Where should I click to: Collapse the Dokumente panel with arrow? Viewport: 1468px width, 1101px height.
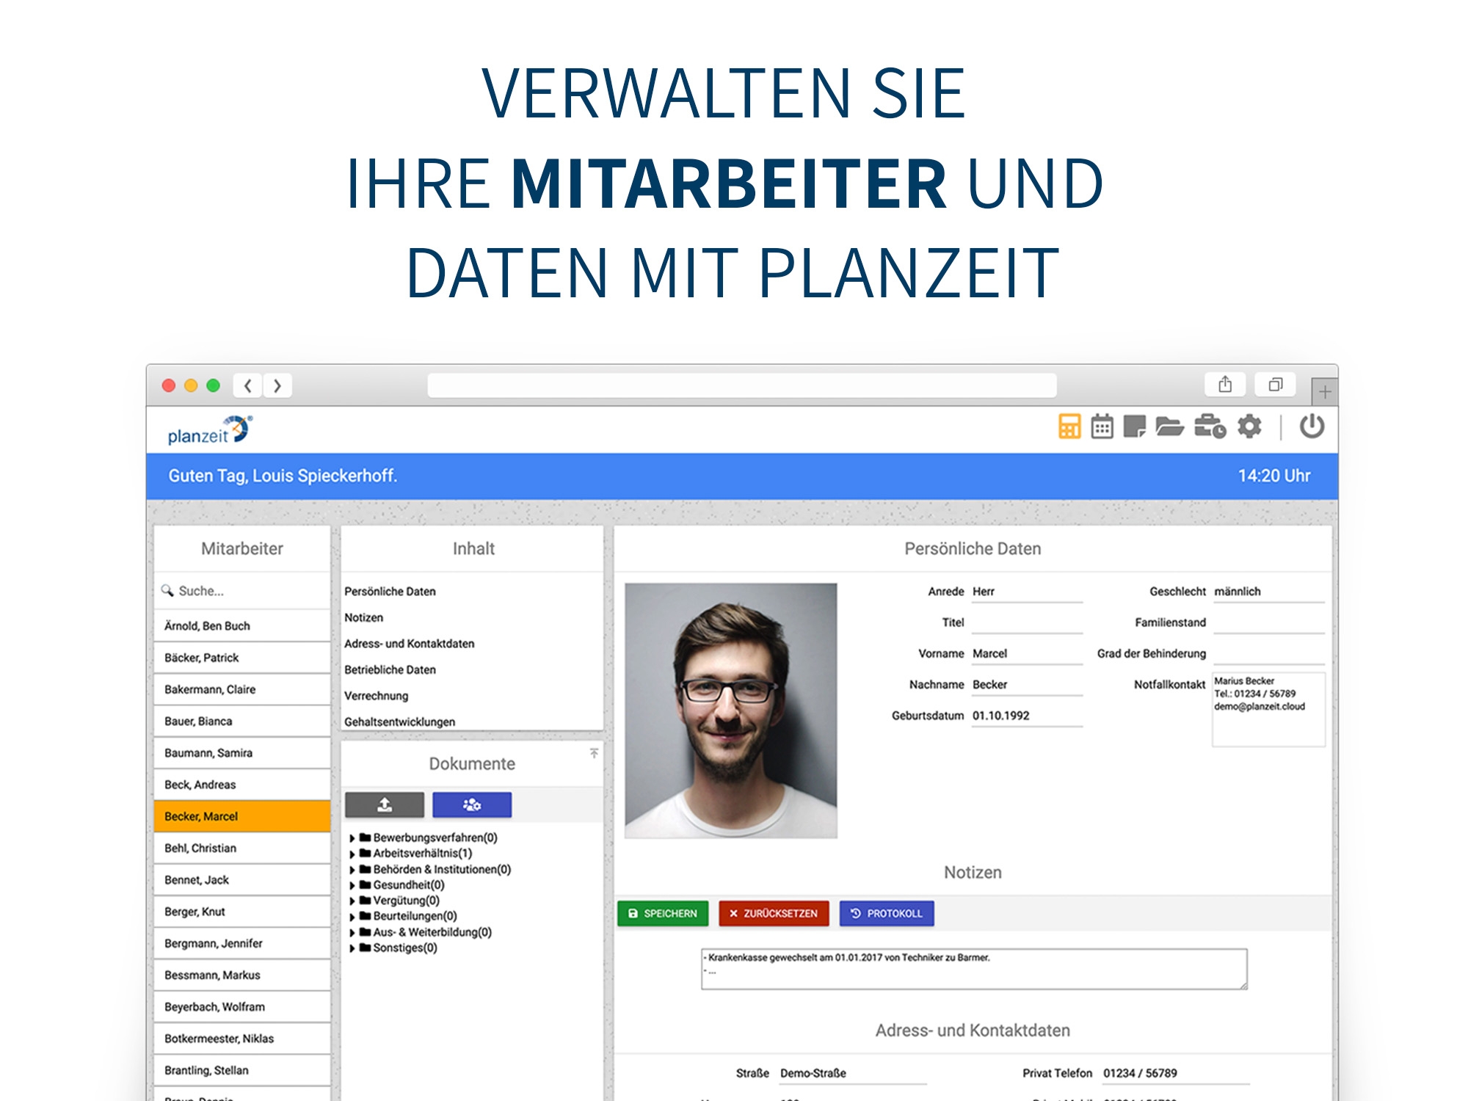coord(594,754)
